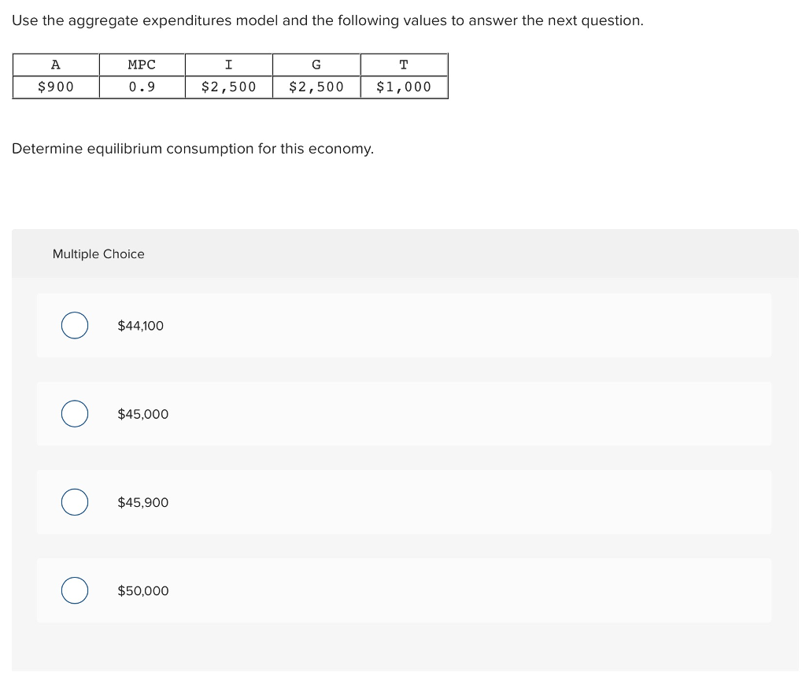Click the $50,000 answer label text

142,590
